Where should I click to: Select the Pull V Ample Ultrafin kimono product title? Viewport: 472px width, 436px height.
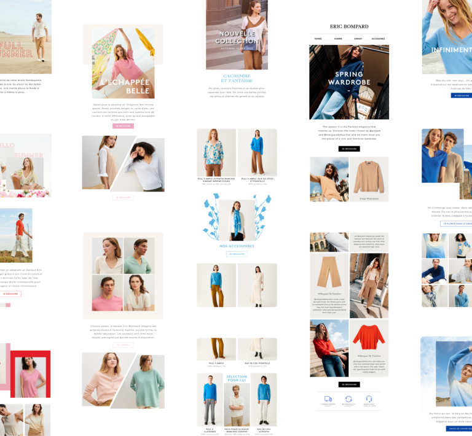coord(216,179)
